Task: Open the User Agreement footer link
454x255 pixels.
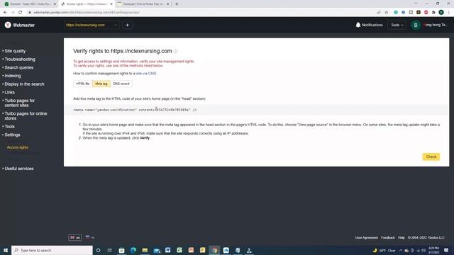Action: pos(366,238)
